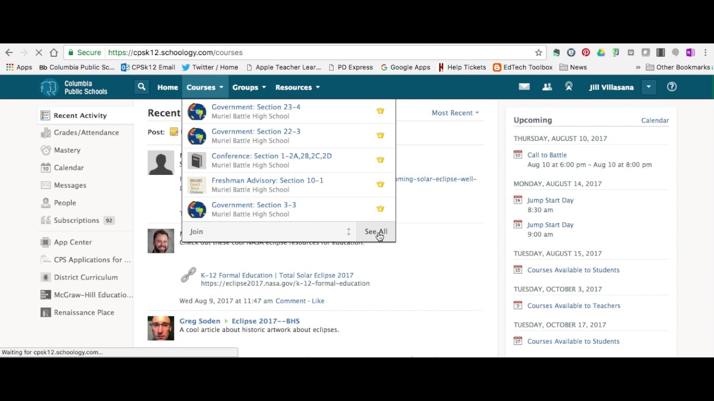The width and height of the screenshot is (714, 401).
Task: Click See All in the courses dropdown
Action: pyautogui.click(x=376, y=232)
